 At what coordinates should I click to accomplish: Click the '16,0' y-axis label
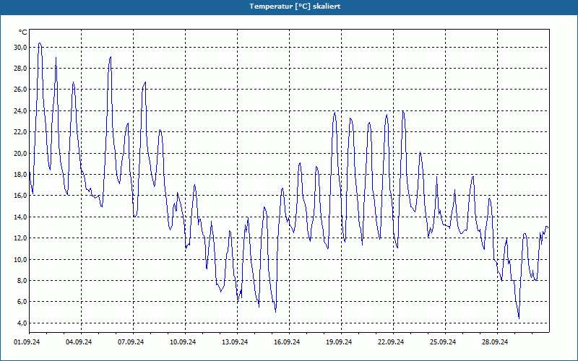click(20, 196)
